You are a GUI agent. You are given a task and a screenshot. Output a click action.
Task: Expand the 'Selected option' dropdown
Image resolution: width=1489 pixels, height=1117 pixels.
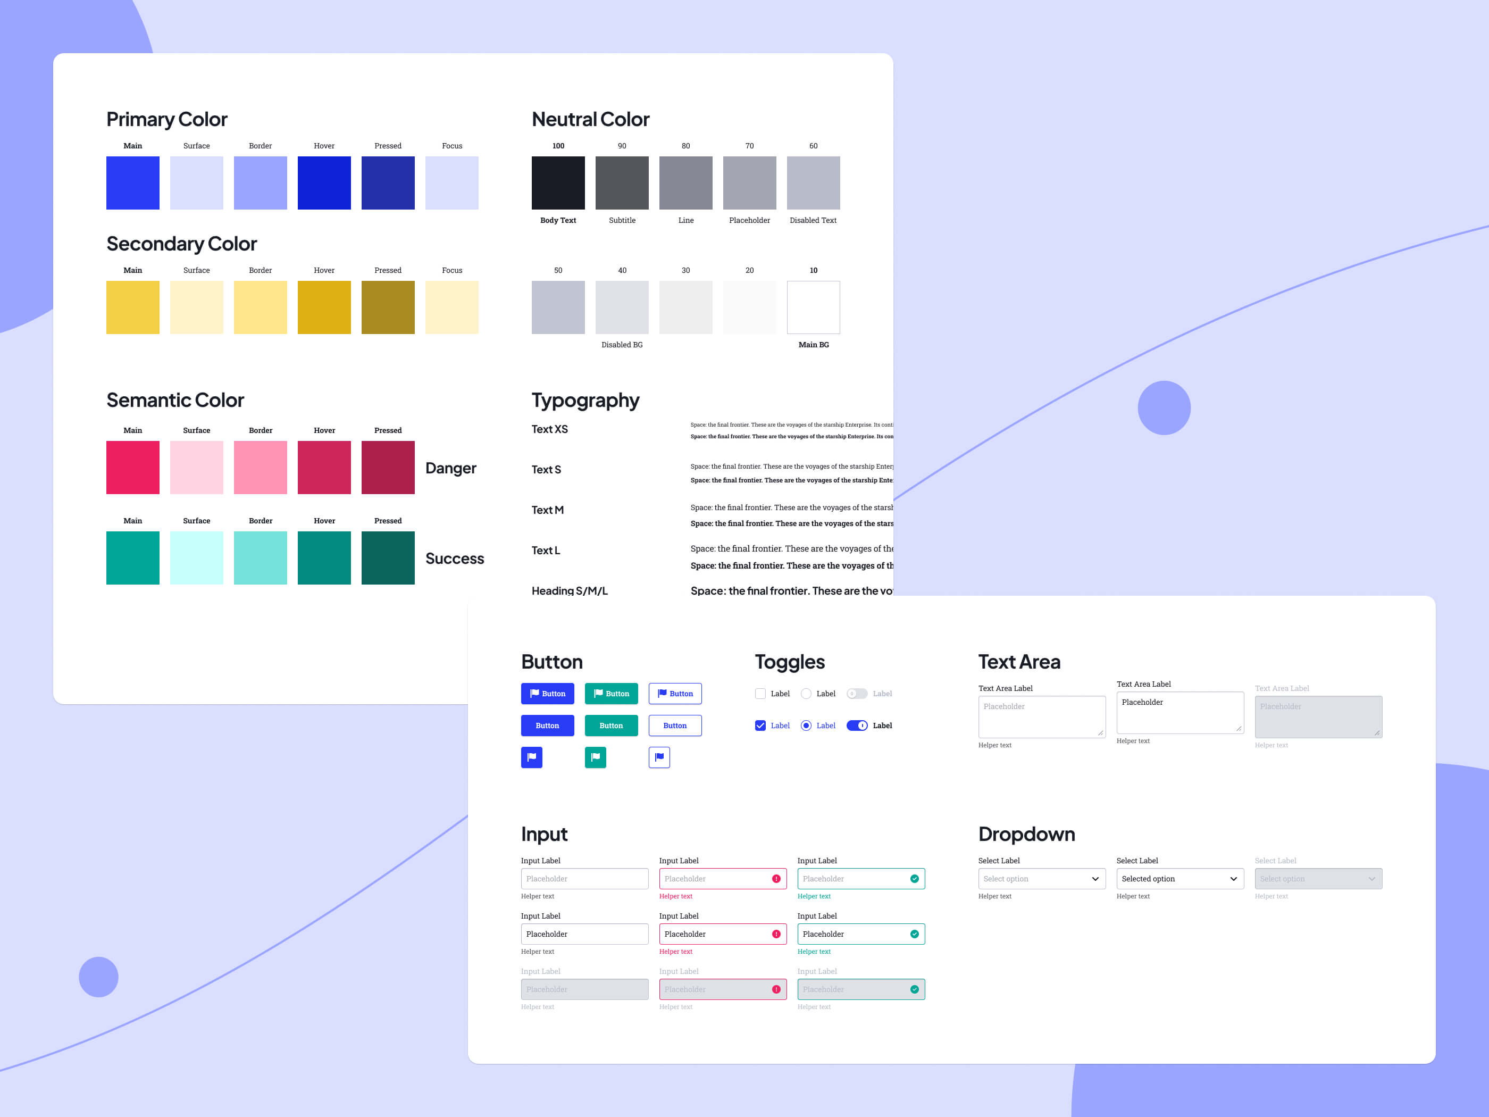click(1180, 879)
